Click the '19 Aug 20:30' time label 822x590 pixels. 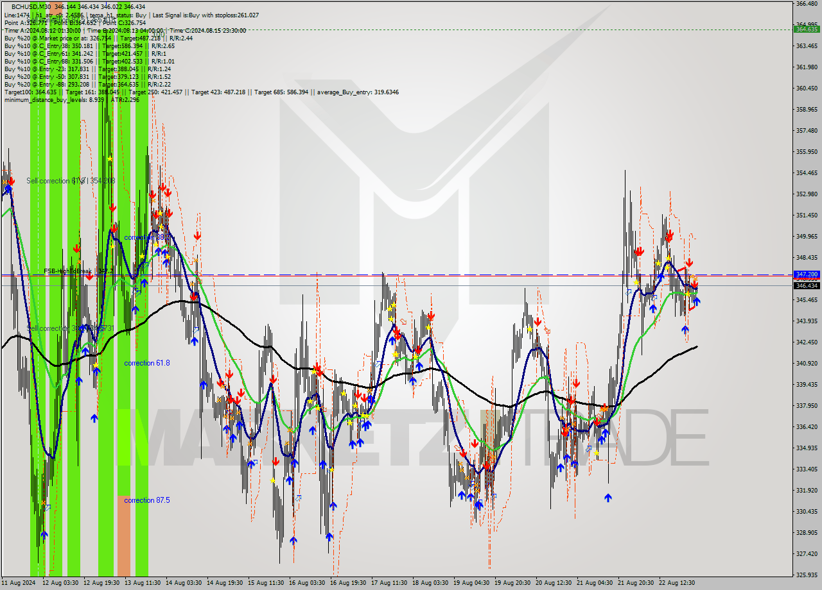pos(512,583)
